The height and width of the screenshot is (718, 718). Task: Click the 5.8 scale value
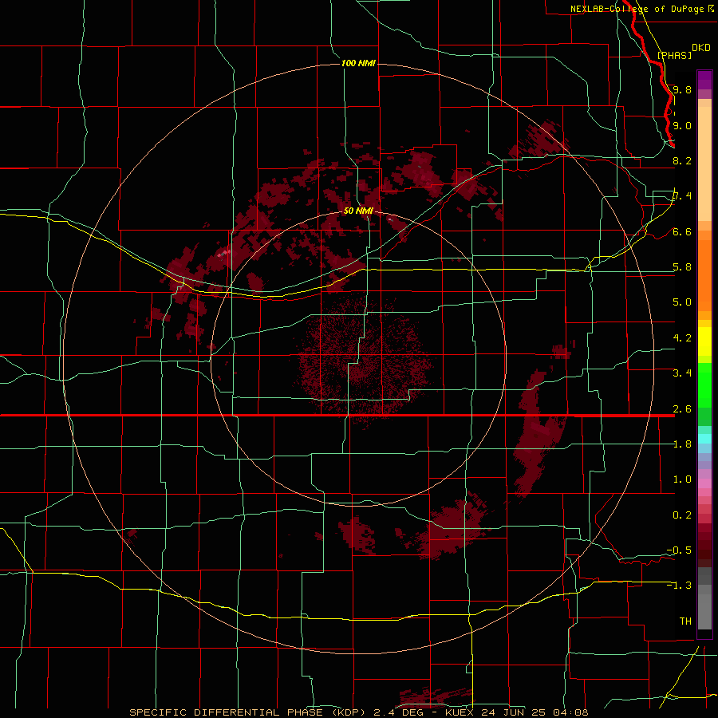(682, 267)
